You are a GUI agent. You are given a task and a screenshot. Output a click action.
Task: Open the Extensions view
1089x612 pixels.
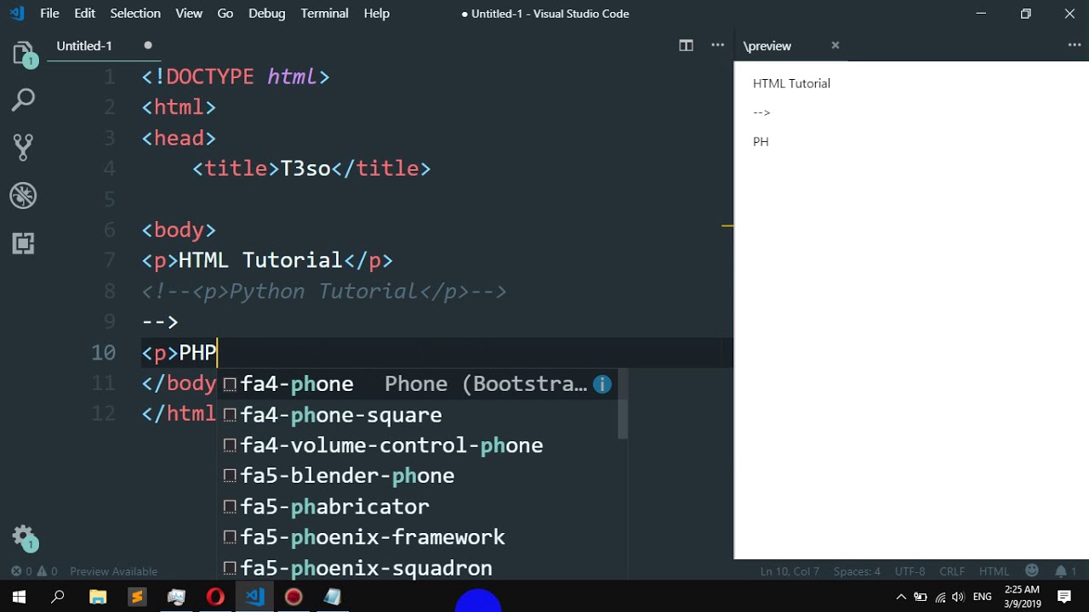23,244
